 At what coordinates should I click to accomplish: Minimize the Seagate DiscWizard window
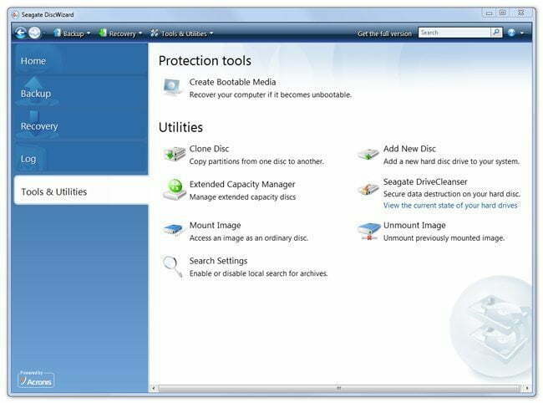coord(489,13)
